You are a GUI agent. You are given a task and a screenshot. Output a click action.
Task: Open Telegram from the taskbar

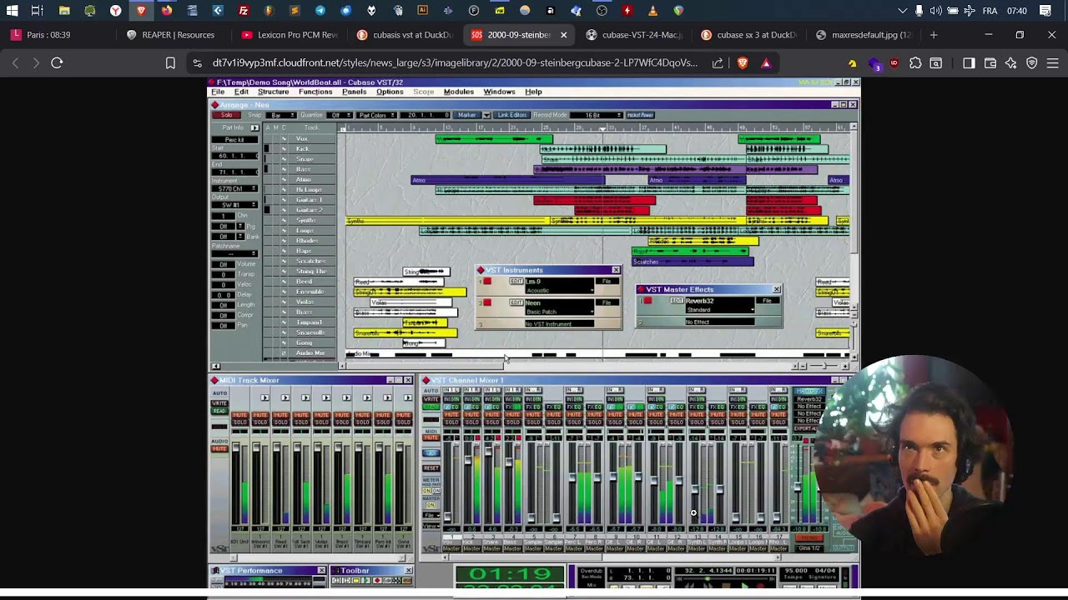click(x=320, y=11)
